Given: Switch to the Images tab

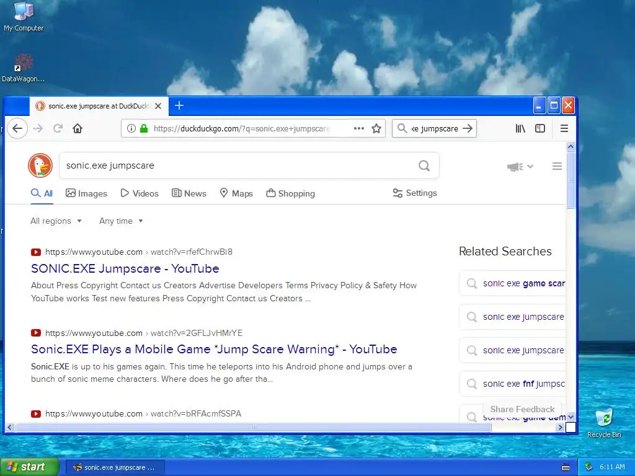Looking at the screenshot, I should 86,193.
